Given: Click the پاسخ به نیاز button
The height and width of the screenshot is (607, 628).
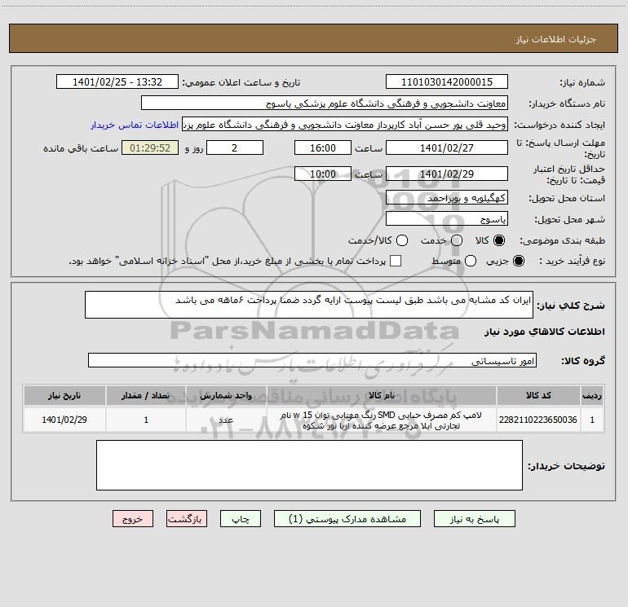Looking at the screenshot, I should [x=474, y=518].
